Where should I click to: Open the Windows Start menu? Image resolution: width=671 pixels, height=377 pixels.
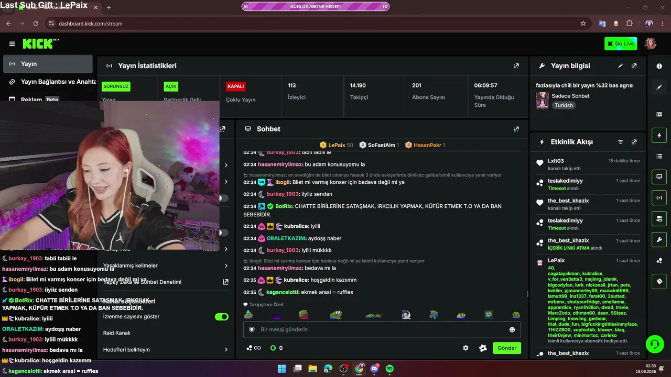point(282,369)
